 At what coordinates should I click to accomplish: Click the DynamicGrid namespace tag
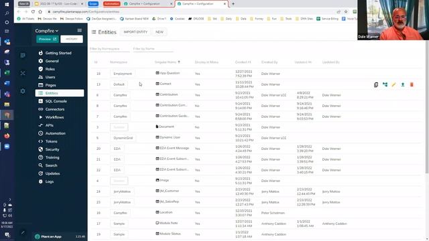coord(123,138)
